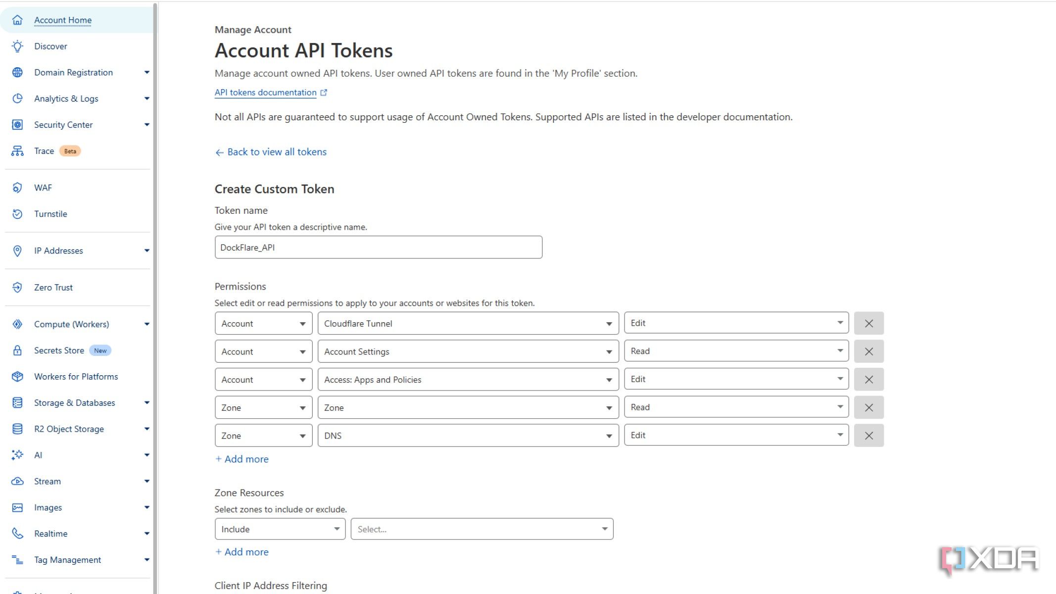Click the Zero Trust icon
Image resolution: width=1056 pixels, height=594 pixels.
[x=17, y=287]
